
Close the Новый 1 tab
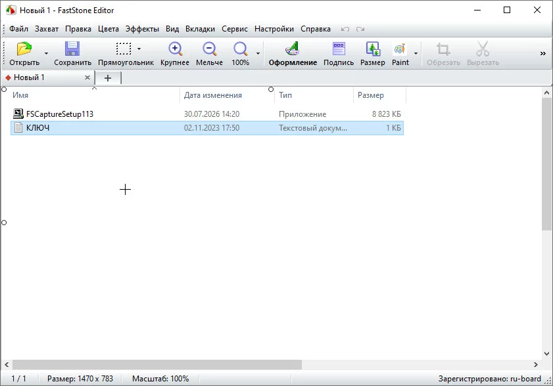[87, 77]
